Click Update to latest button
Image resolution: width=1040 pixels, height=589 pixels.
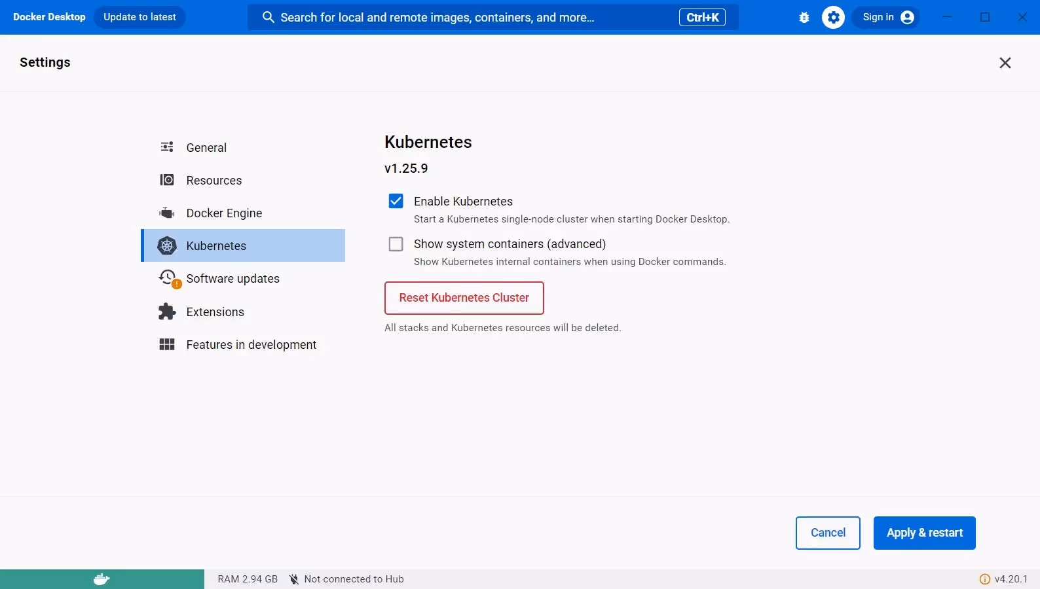tap(139, 17)
